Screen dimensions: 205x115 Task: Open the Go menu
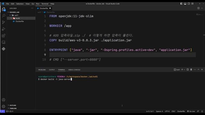coord(33,4)
